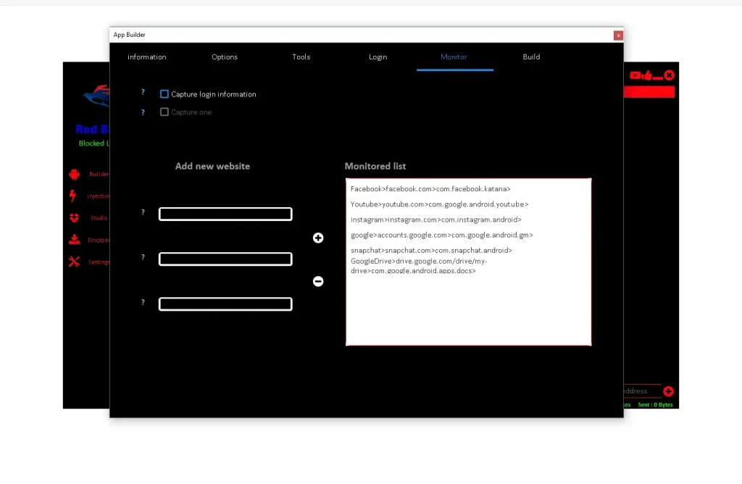Open Settings via the wrench icon

point(74,260)
